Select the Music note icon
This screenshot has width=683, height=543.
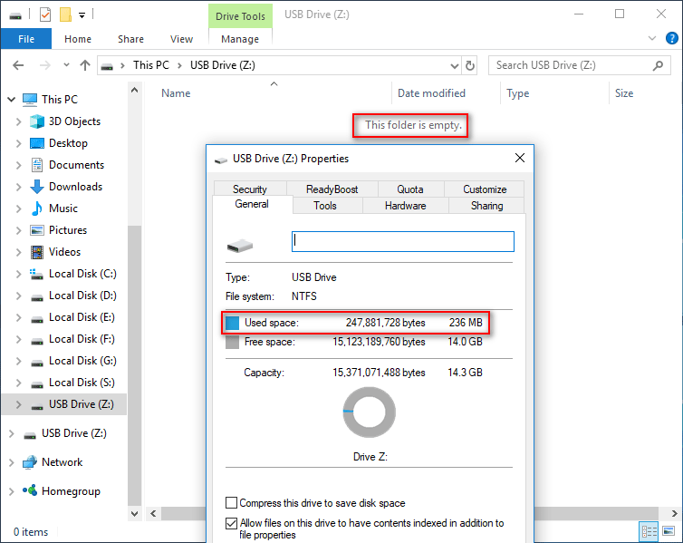[37, 208]
